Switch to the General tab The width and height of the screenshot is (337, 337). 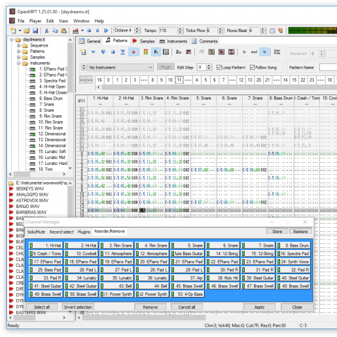click(x=90, y=41)
